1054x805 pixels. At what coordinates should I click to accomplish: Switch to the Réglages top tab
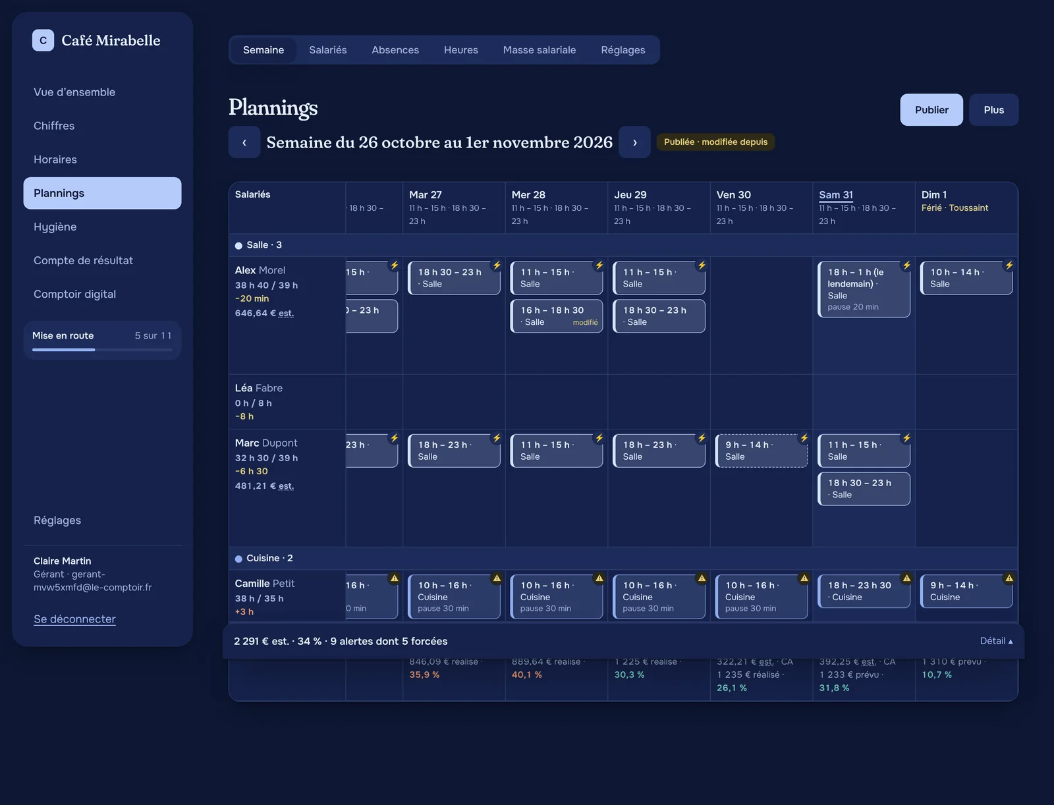tap(623, 50)
